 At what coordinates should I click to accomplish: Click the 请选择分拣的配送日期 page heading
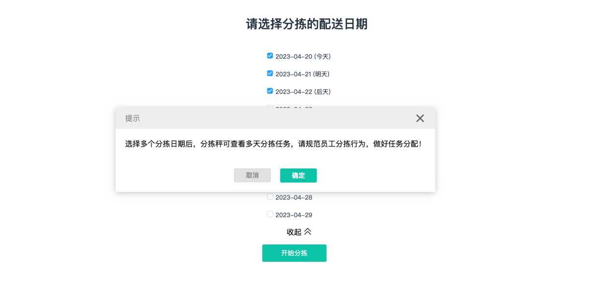306,24
